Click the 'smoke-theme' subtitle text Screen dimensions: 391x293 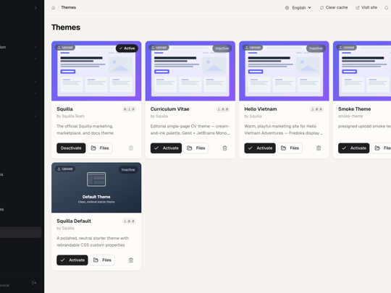tap(350, 116)
